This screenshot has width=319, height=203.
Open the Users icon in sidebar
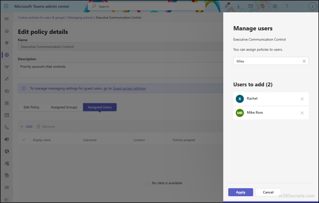tap(7, 79)
